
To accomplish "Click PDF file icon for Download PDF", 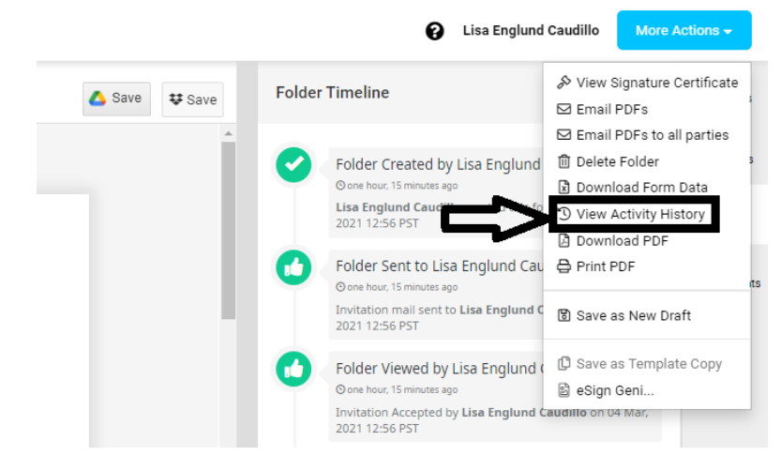I will 563,240.
